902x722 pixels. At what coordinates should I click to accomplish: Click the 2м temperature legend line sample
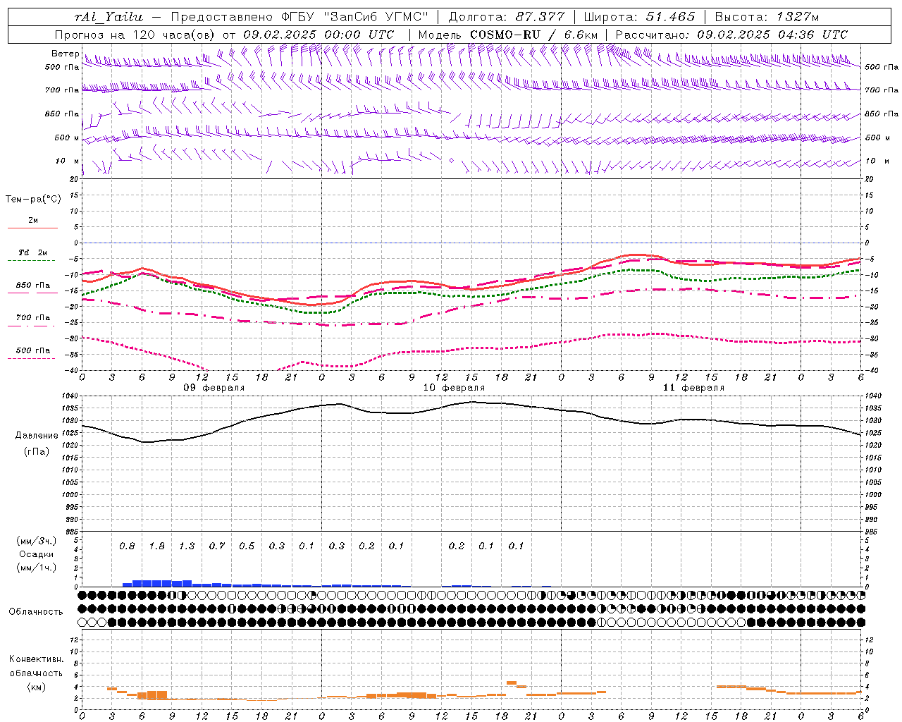[32, 228]
